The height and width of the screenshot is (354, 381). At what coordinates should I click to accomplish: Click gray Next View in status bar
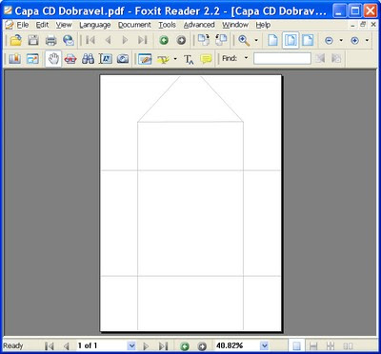pyautogui.click(x=202, y=345)
